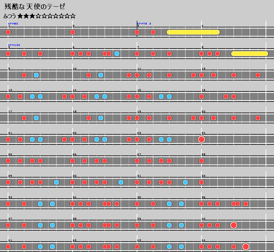Click the blue note in measure 10
274x252 pixels.
101,75
